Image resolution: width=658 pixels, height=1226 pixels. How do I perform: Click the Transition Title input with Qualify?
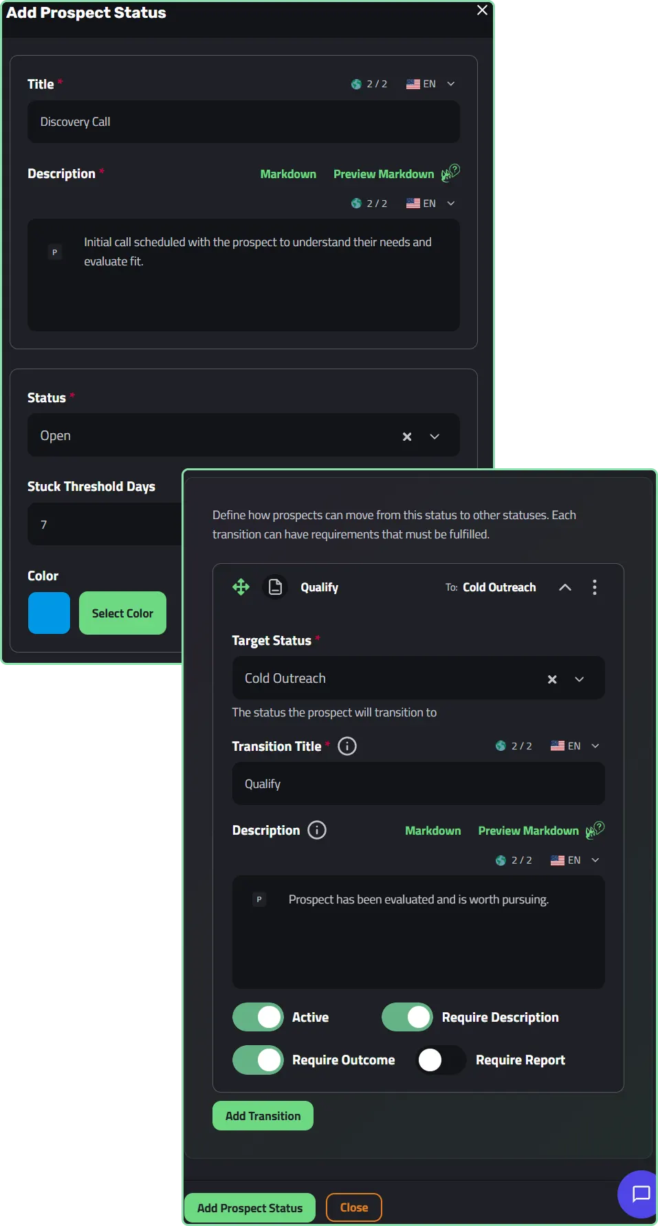click(x=419, y=784)
